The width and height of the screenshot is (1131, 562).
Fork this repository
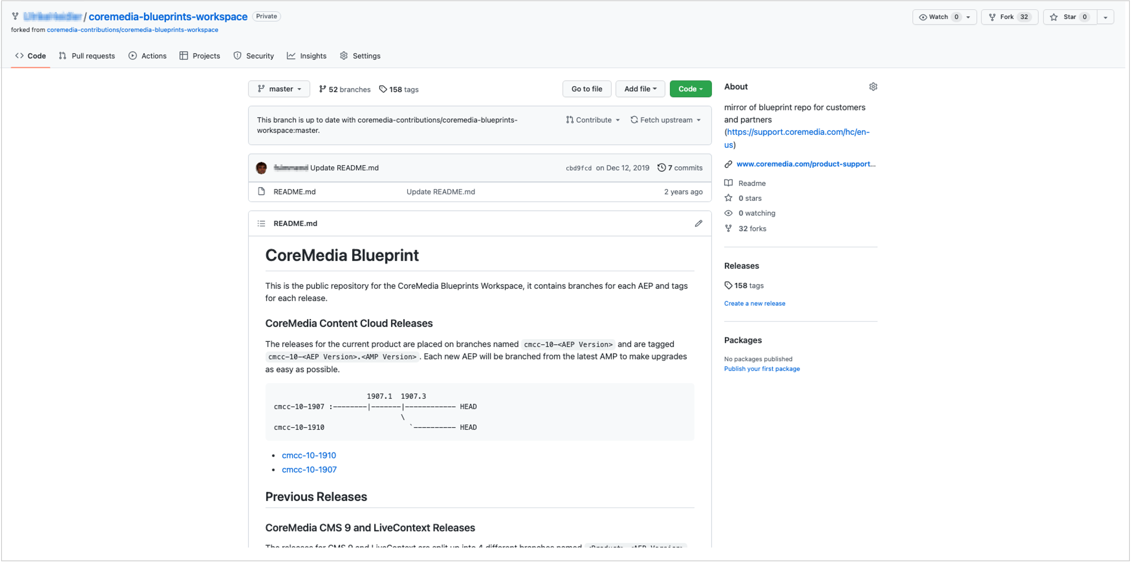coord(1009,17)
